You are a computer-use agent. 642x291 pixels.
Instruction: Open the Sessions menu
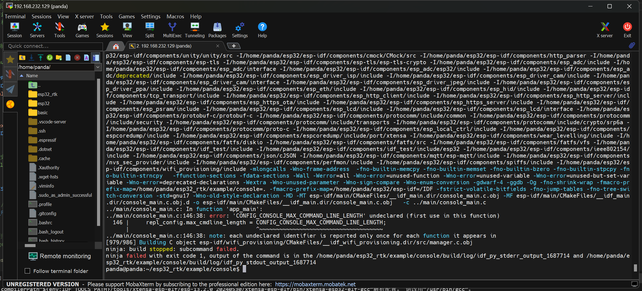(41, 16)
